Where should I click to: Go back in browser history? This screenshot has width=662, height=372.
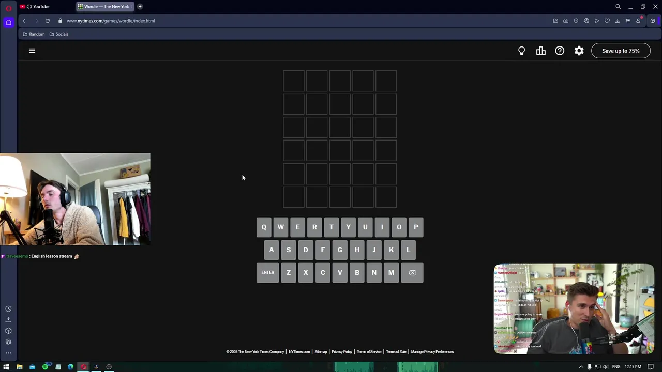pos(24,21)
